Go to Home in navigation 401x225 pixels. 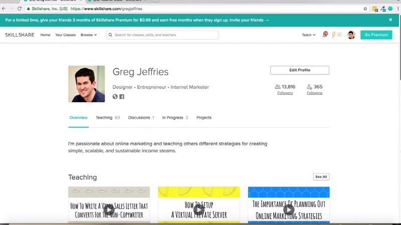[45, 35]
